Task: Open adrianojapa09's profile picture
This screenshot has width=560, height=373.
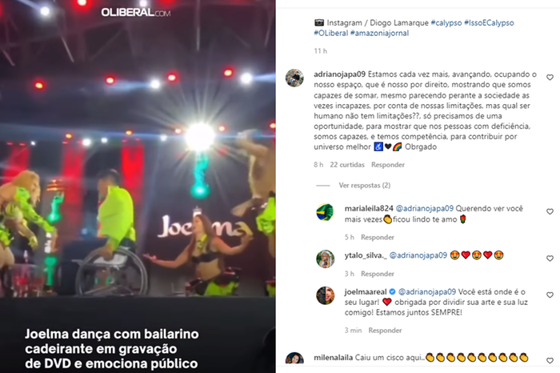Action: [x=294, y=78]
